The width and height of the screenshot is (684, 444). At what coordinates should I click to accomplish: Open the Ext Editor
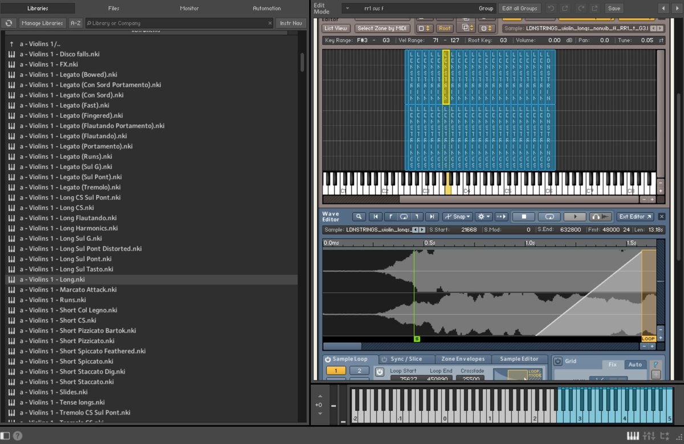pos(635,217)
